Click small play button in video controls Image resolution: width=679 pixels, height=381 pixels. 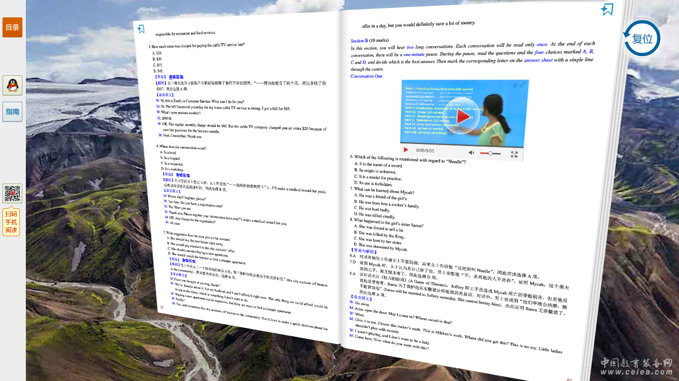[x=406, y=150]
